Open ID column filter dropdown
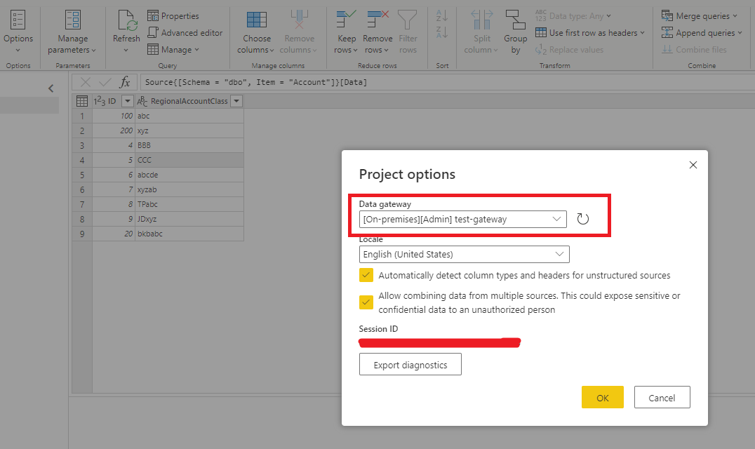Image resolution: width=755 pixels, height=449 pixels. coord(128,101)
